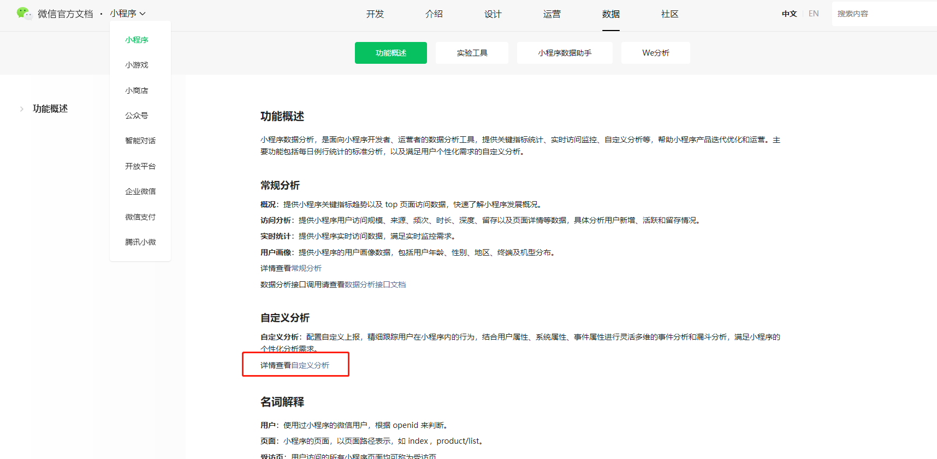Click the 名词解释 section heading
The height and width of the screenshot is (459, 937).
click(x=282, y=402)
